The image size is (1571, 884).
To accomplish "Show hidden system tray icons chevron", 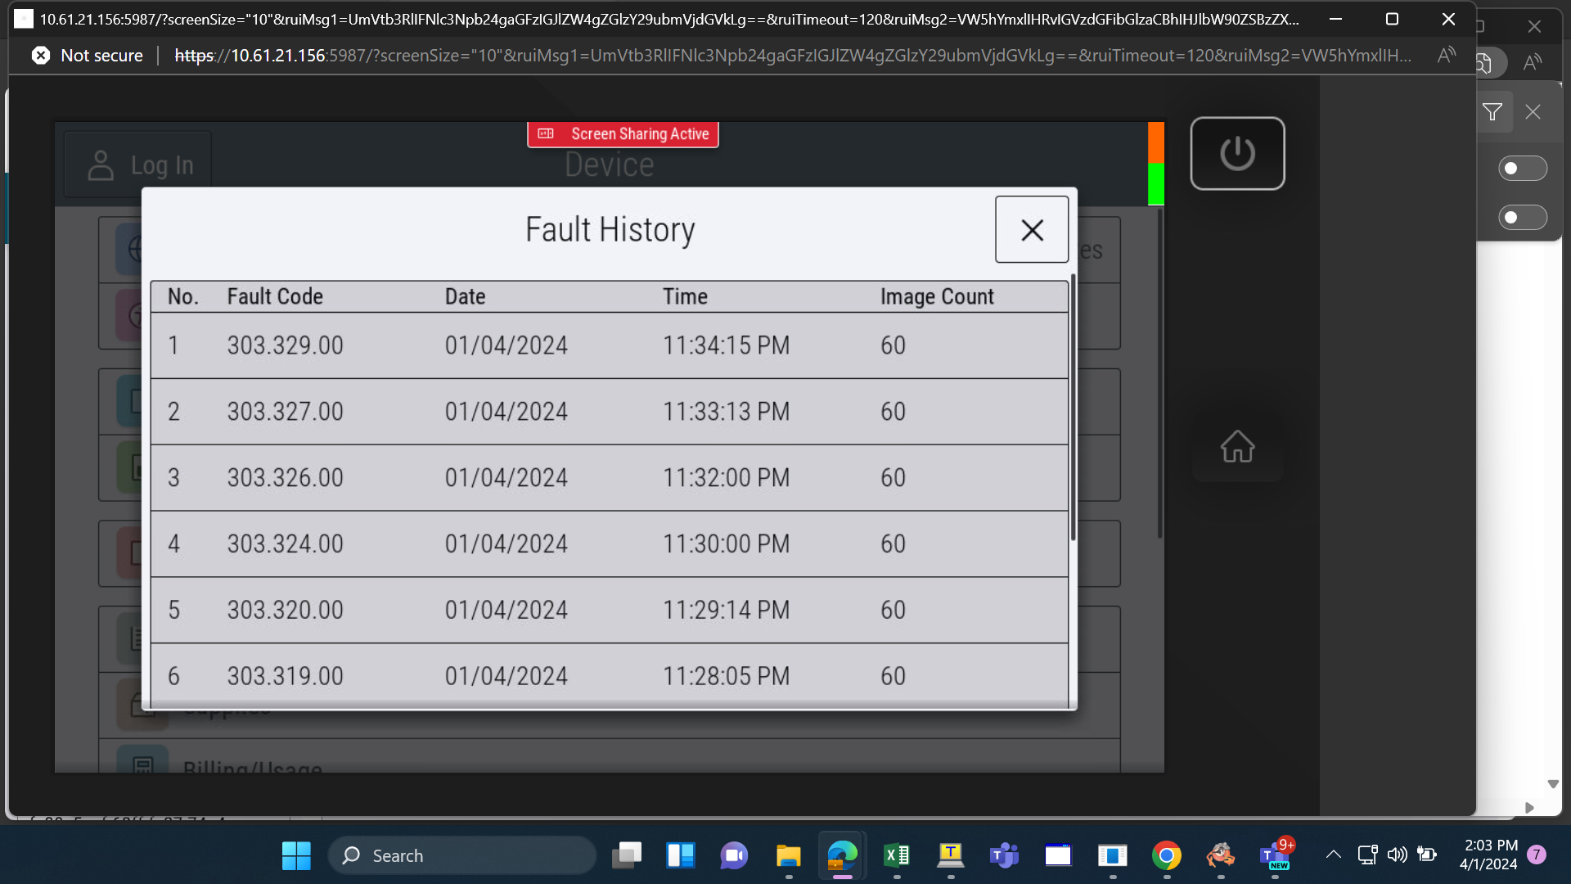I will click(1333, 855).
